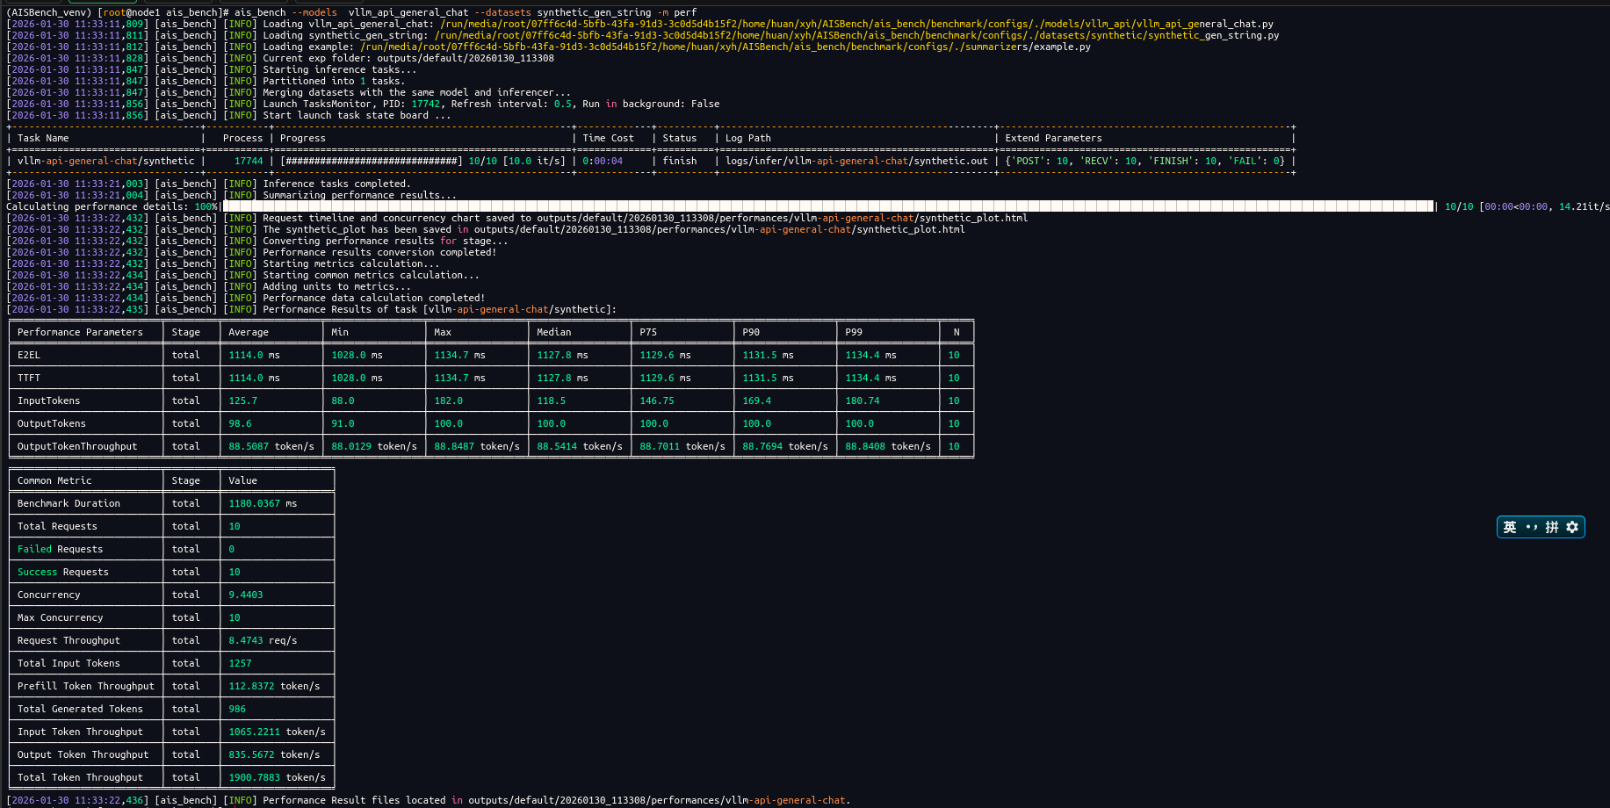Click the "P90" column header

tap(751, 332)
